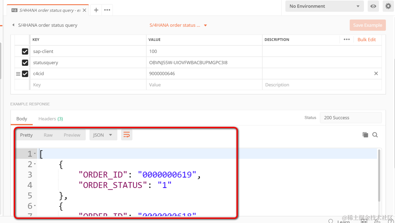
Task: Open a new request tab with plus icon
Action: pyautogui.click(x=96, y=10)
